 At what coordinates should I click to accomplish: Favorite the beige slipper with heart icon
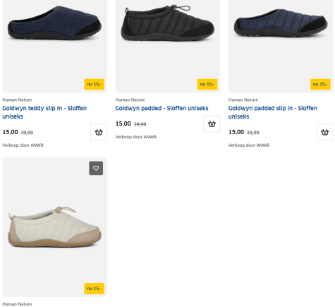[96, 168]
